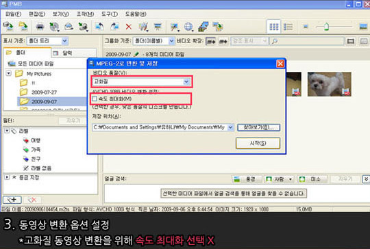
Task: Open the disc creation toolbar icon
Action: pyautogui.click(x=54, y=27)
